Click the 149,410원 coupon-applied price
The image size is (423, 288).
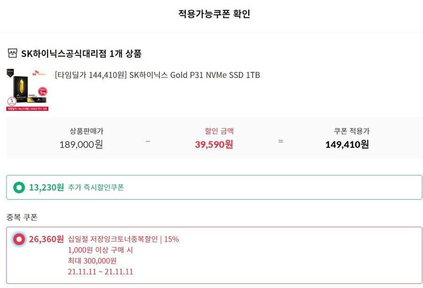pos(347,144)
